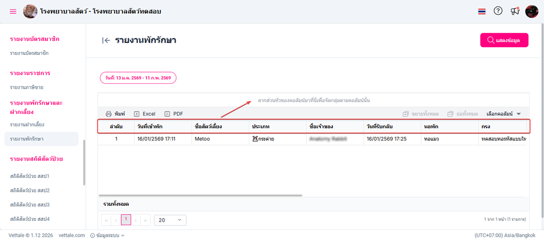
Task: Click the Thai flag language icon
Action: (482, 11)
